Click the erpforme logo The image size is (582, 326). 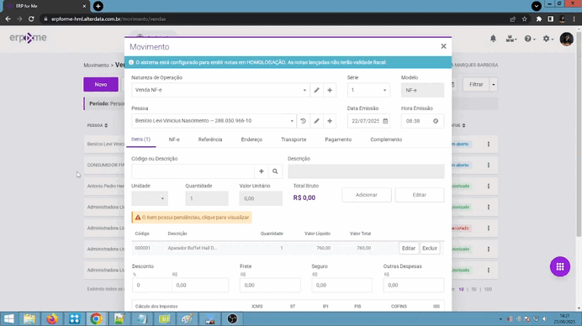(29, 38)
